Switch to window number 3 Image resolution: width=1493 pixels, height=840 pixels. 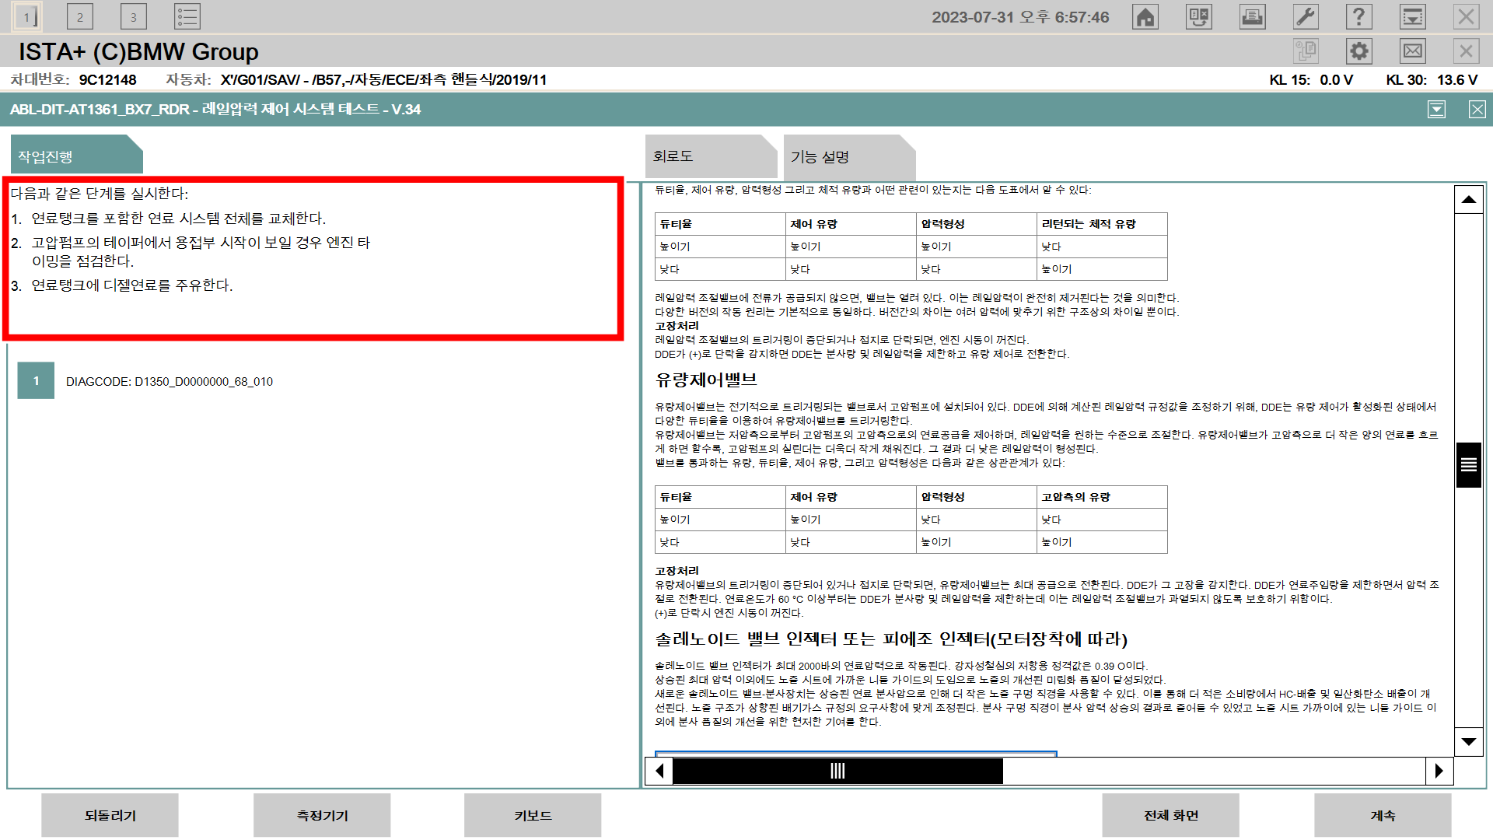[134, 16]
